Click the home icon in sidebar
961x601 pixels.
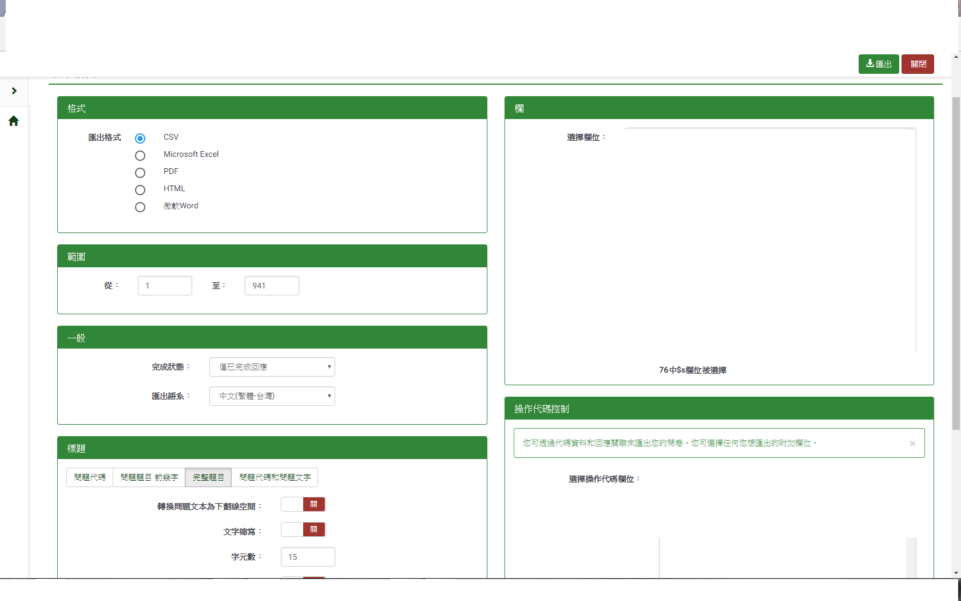pos(14,121)
